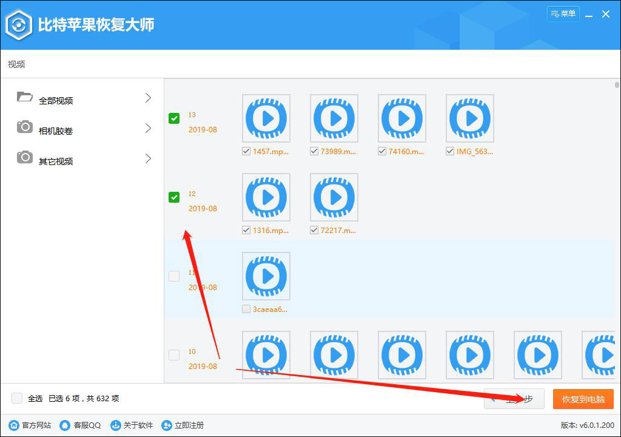Screen dimensions: 621x437
Task: Click the 72217 video thumbnail
Action: click(334, 197)
